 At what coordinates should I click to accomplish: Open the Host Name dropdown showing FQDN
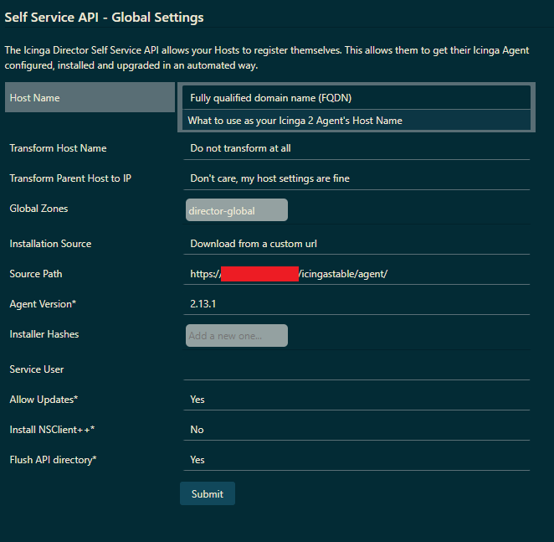pos(357,98)
